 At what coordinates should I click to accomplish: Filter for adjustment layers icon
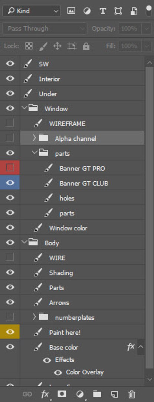(x=87, y=11)
